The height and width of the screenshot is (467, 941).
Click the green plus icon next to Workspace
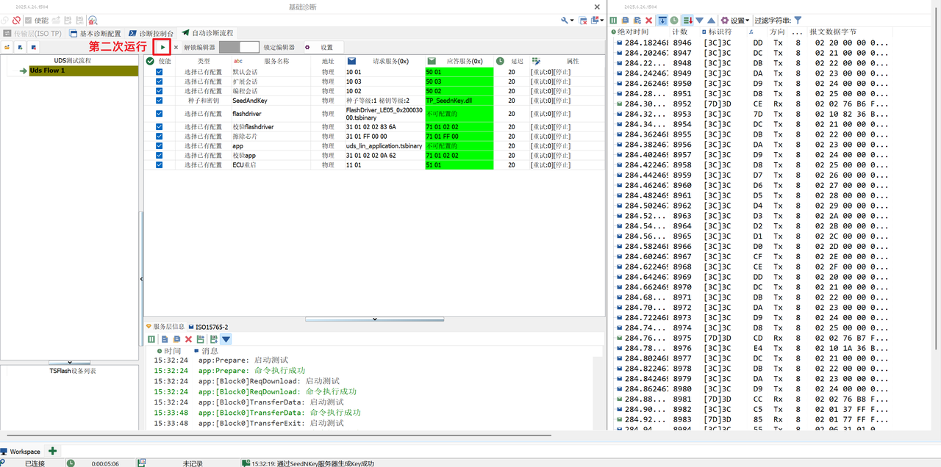51,451
